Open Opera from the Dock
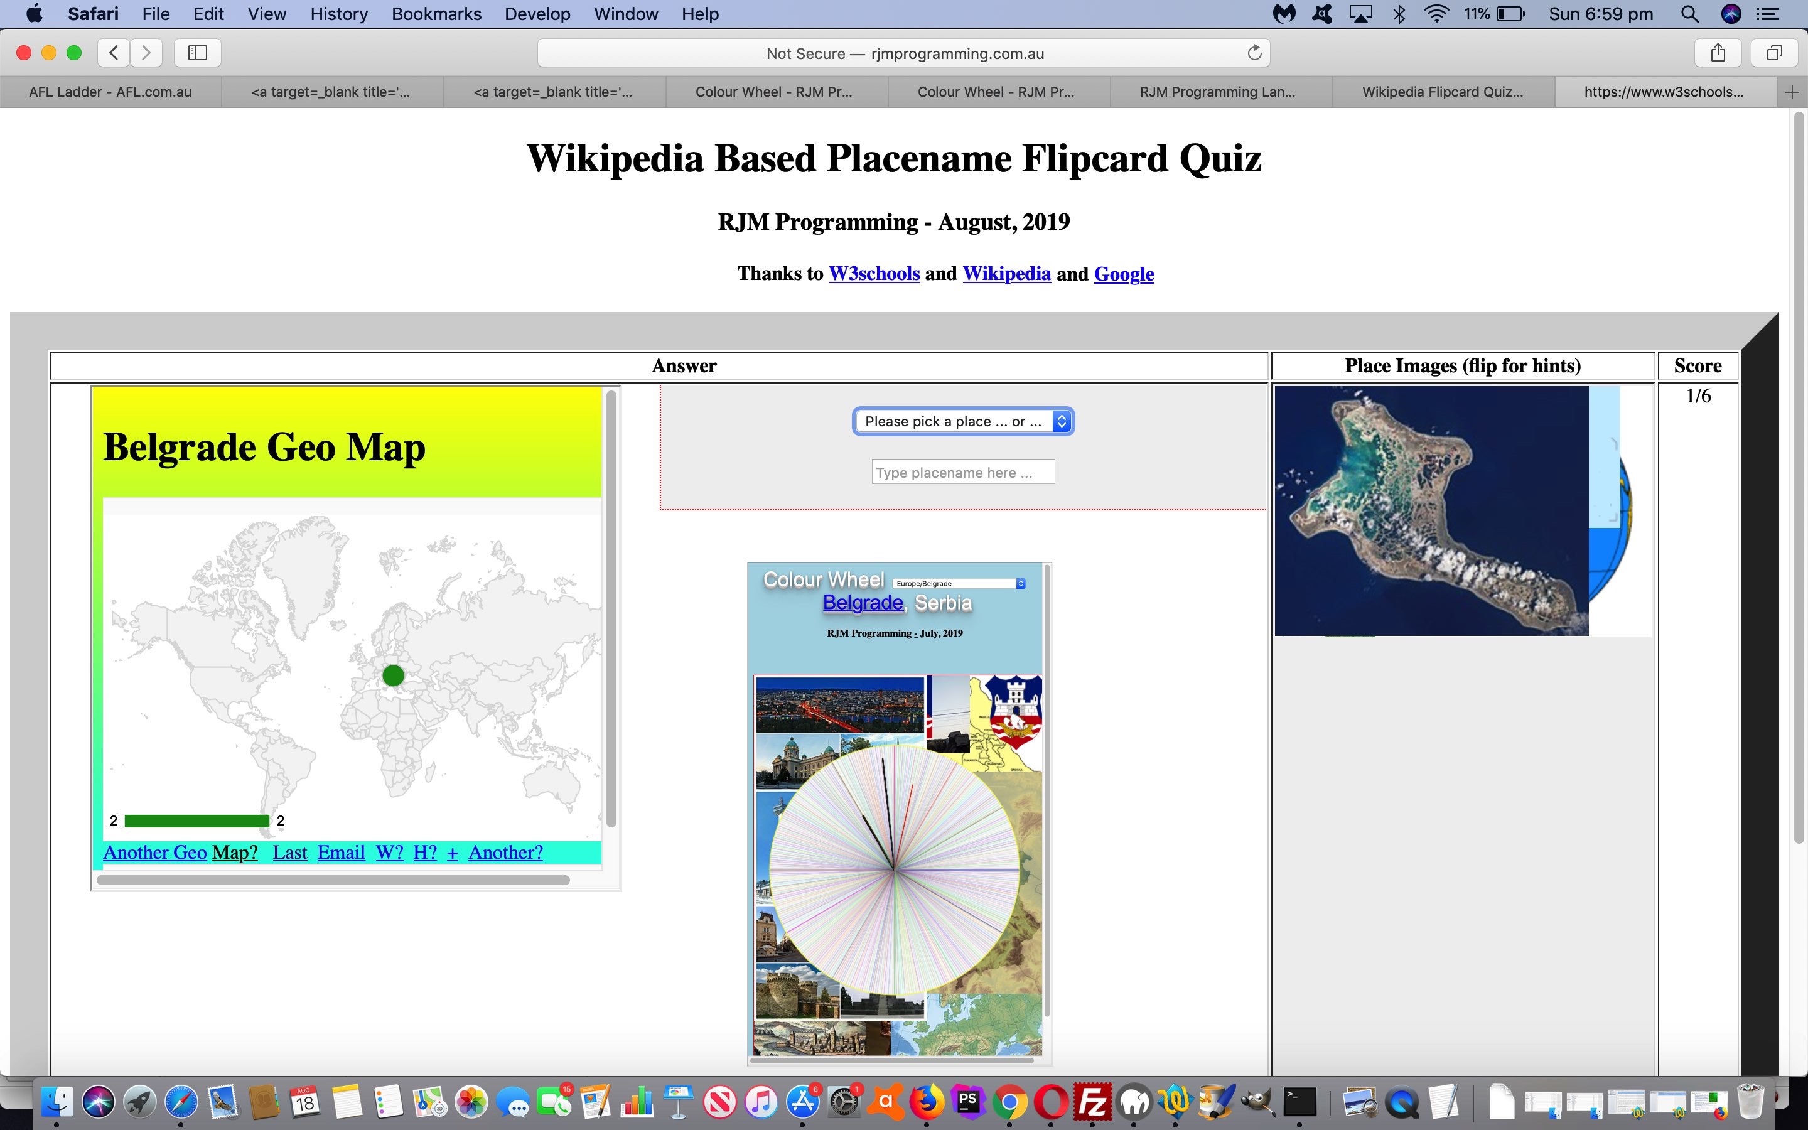1808x1130 pixels. (x=1051, y=1101)
